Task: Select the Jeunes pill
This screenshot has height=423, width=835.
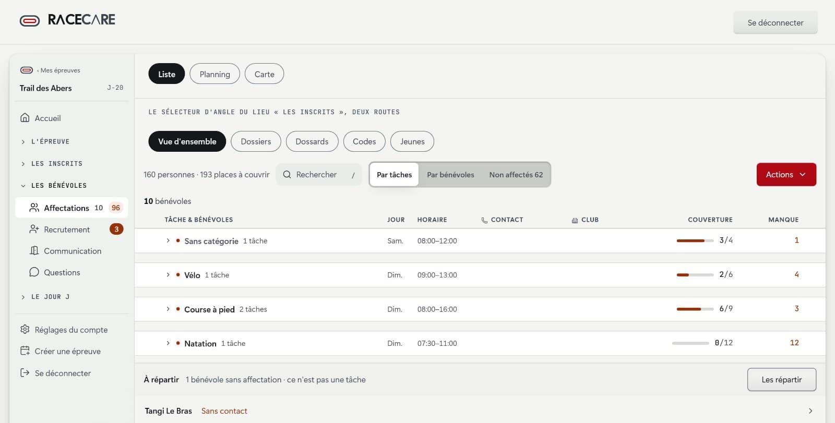Action: (412, 141)
